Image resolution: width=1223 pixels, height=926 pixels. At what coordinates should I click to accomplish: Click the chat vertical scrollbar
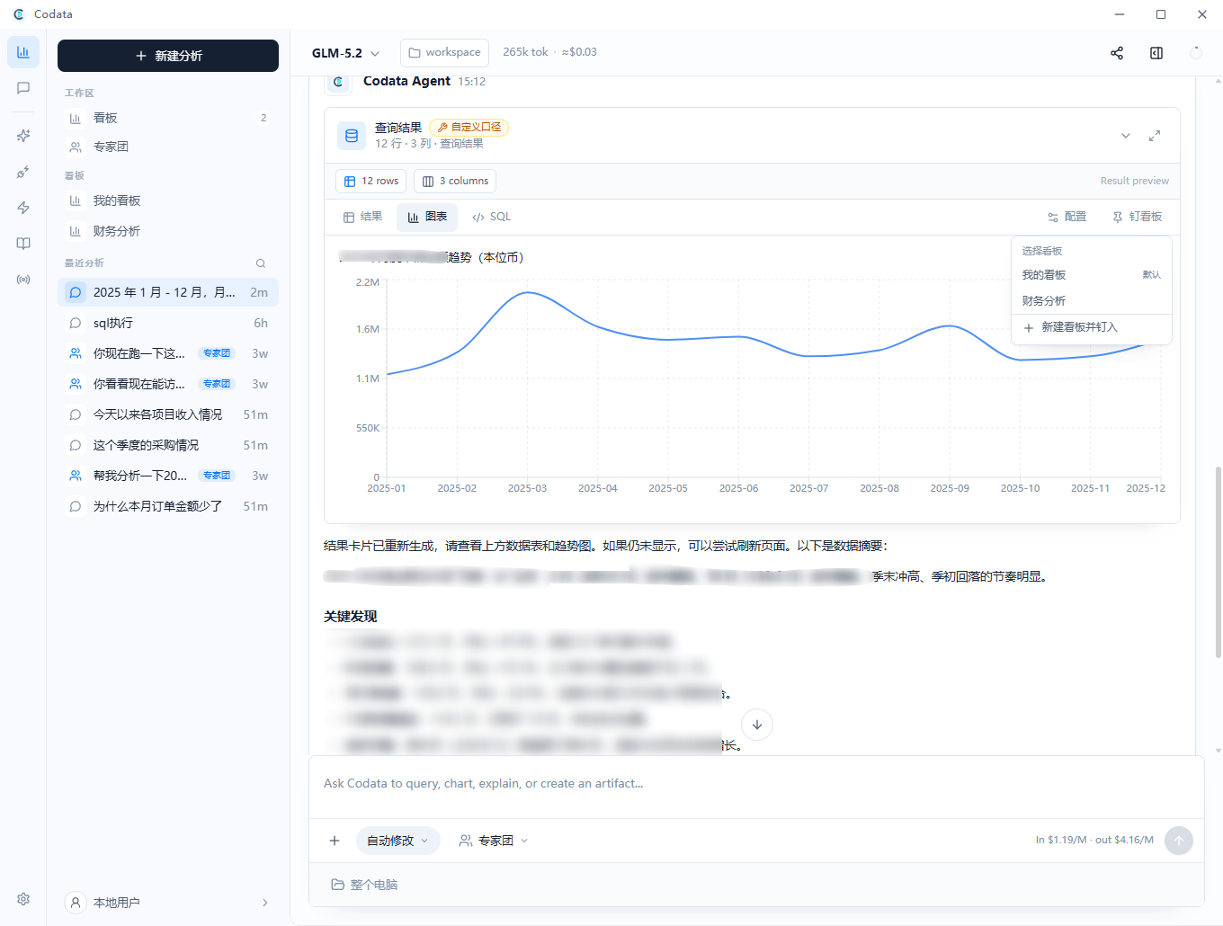tap(1219, 562)
